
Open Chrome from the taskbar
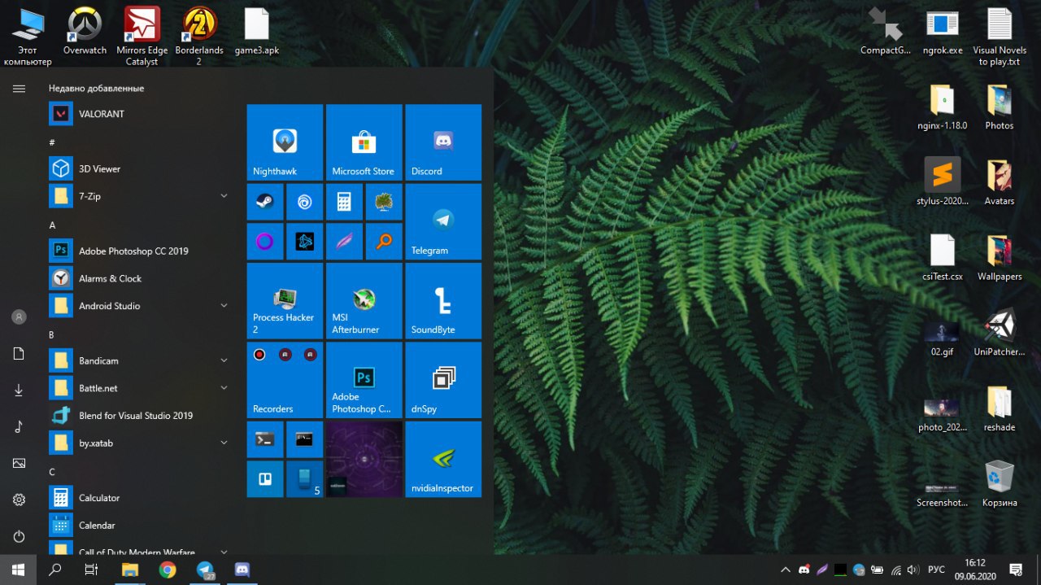[x=168, y=570]
